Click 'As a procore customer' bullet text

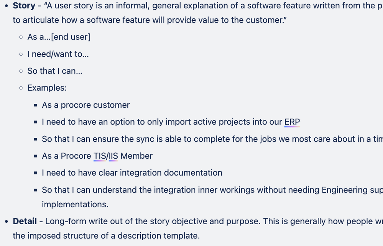click(x=86, y=105)
